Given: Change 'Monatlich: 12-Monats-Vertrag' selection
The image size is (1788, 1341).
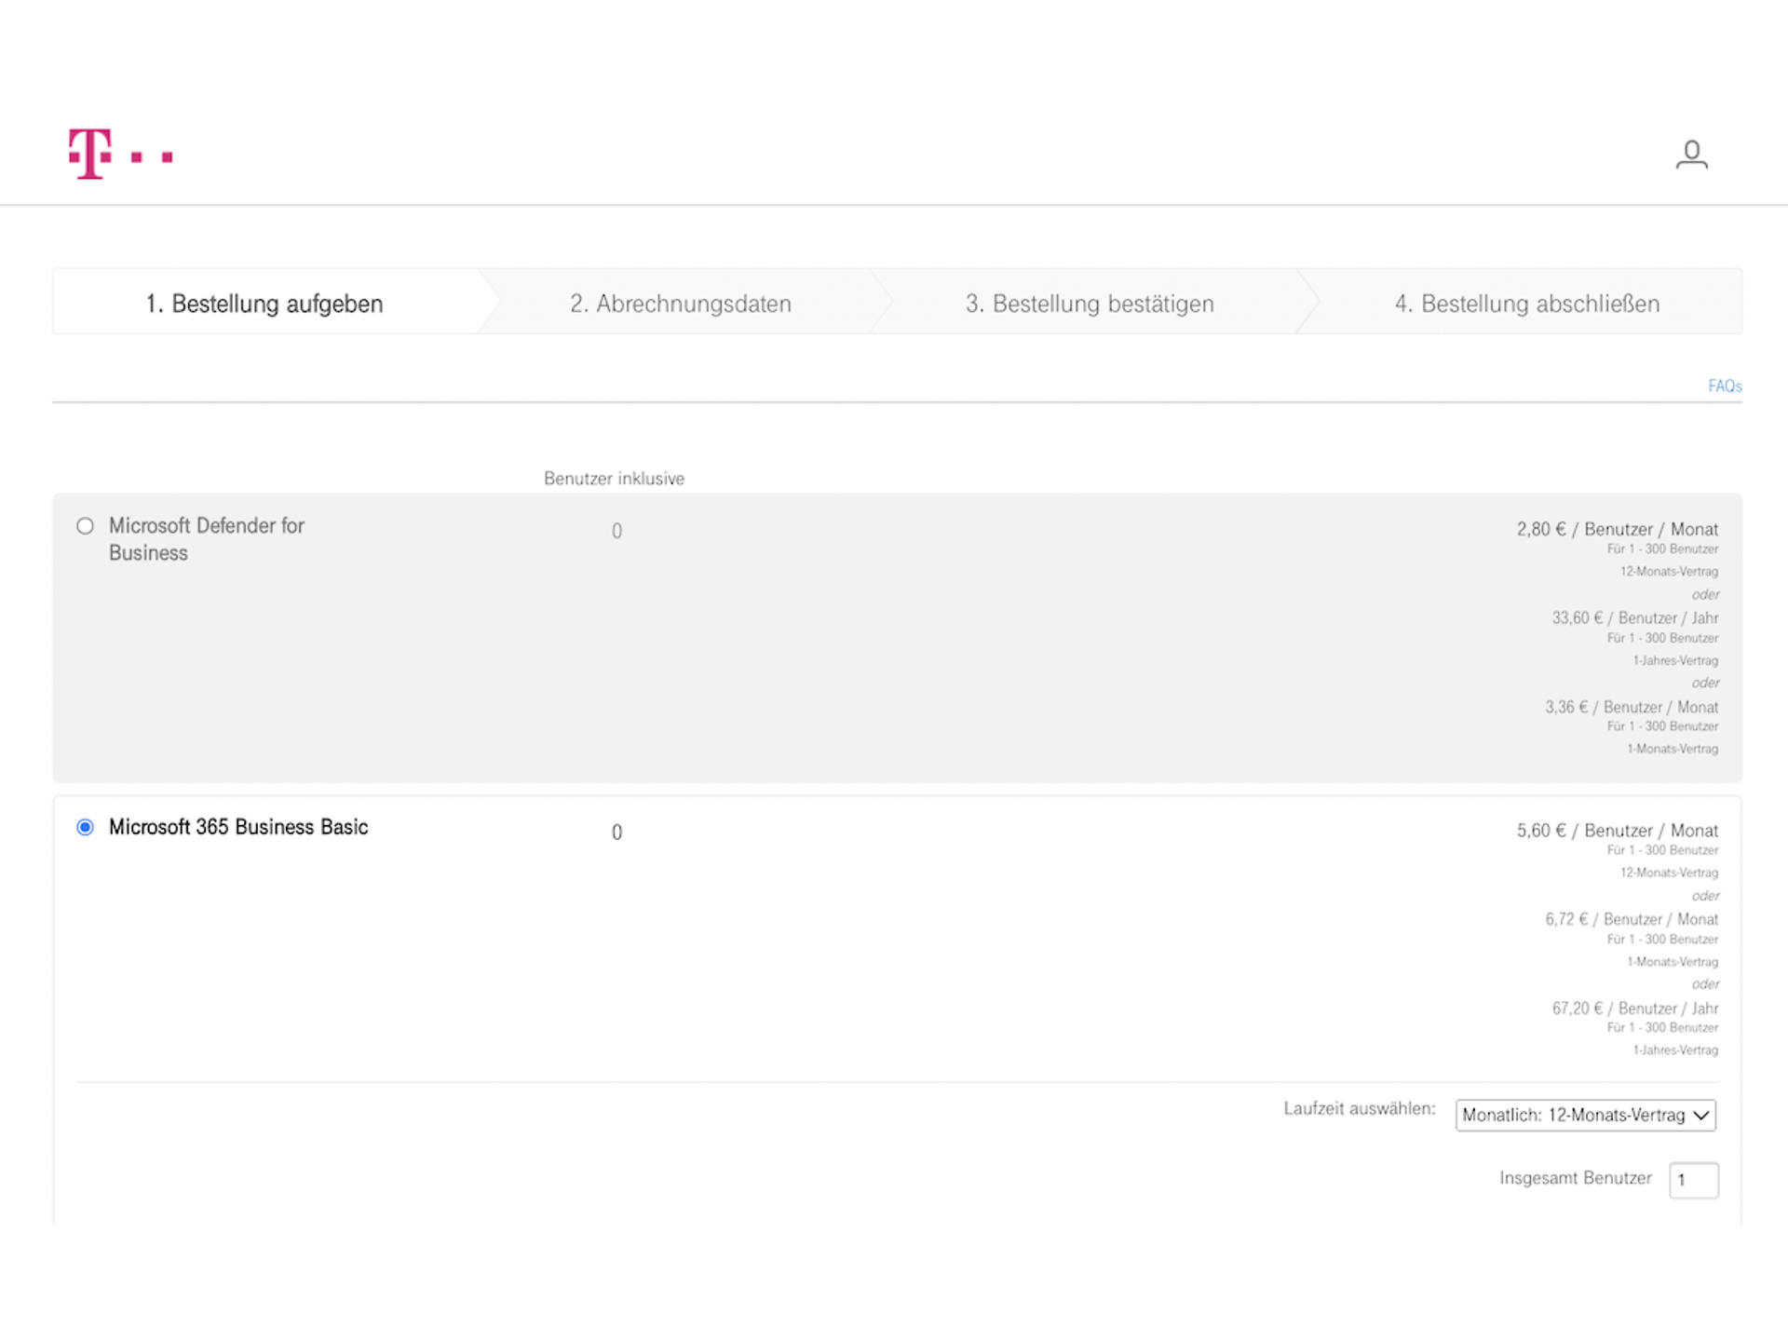Looking at the screenshot, I should click(x=1585, y=1115).
